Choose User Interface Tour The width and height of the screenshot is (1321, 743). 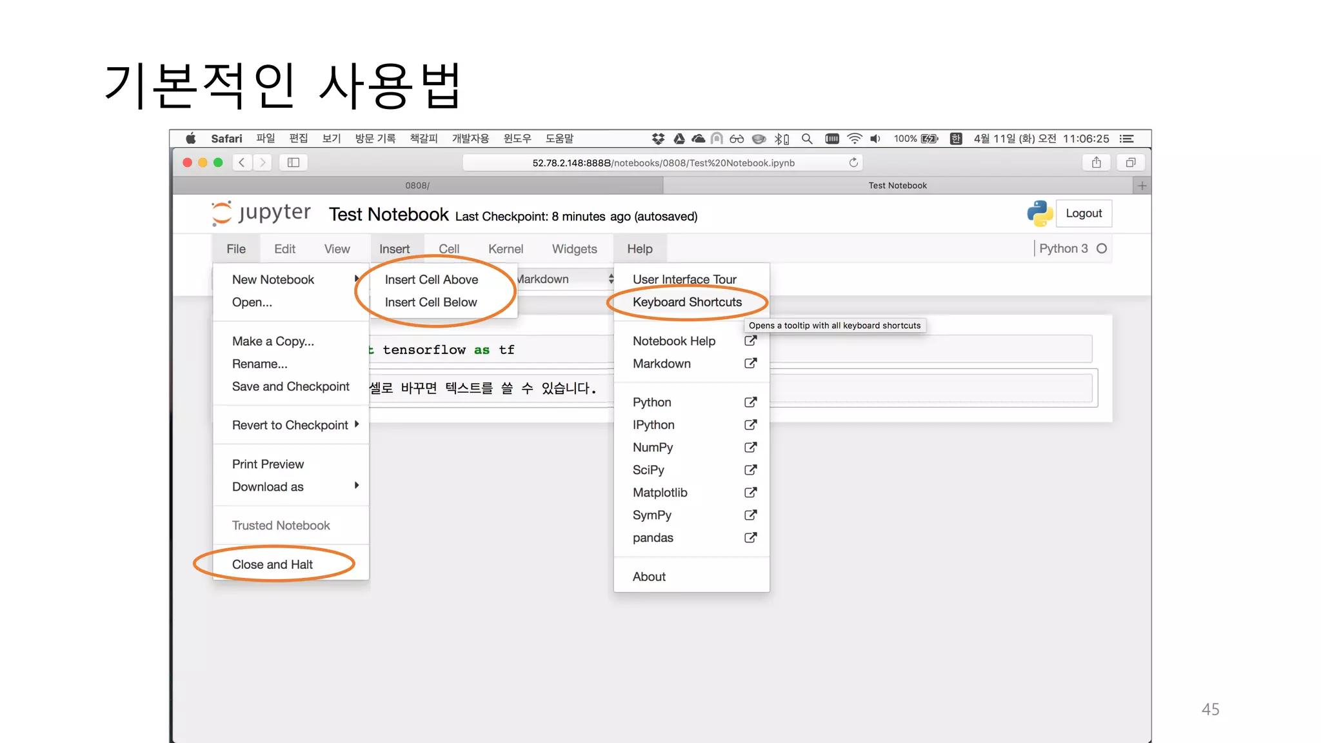click(x=684, y=279)
